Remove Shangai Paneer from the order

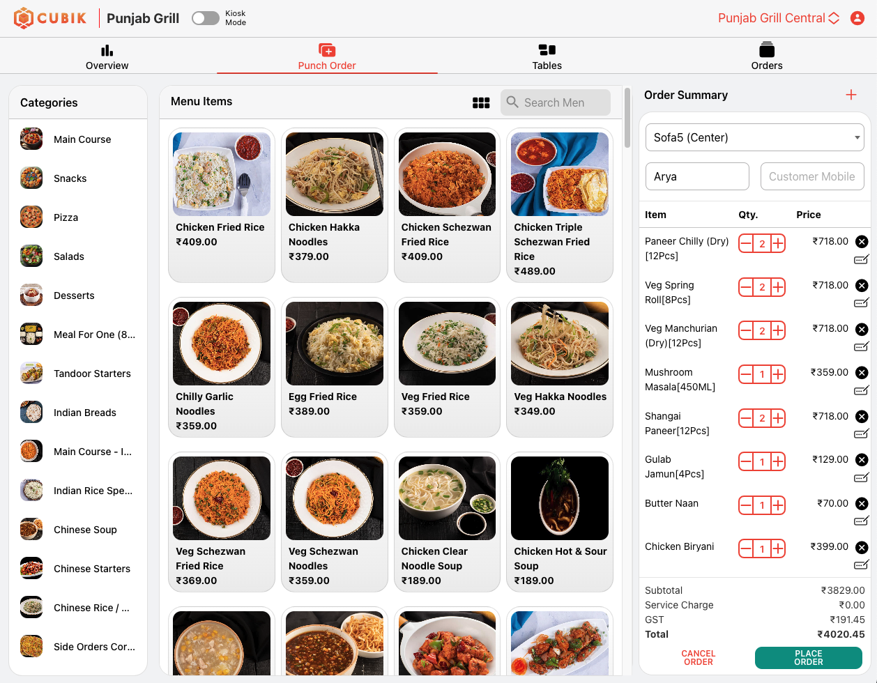click(x=862, y=417)
